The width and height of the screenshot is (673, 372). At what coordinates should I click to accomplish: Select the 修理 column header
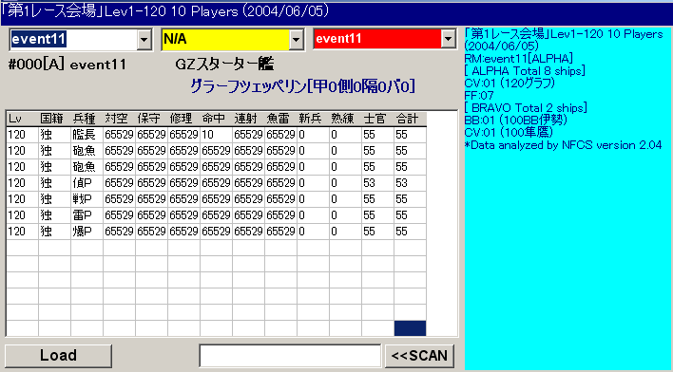coord(183,119)
